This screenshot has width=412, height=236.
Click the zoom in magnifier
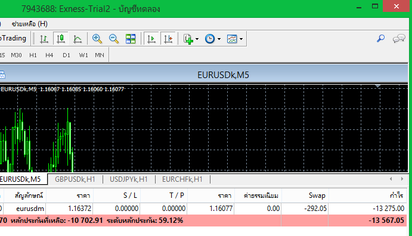point(97,39)
